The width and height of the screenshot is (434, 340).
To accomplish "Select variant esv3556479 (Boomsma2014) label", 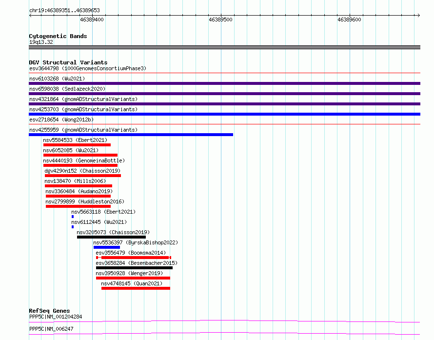I will pos(131,253).
